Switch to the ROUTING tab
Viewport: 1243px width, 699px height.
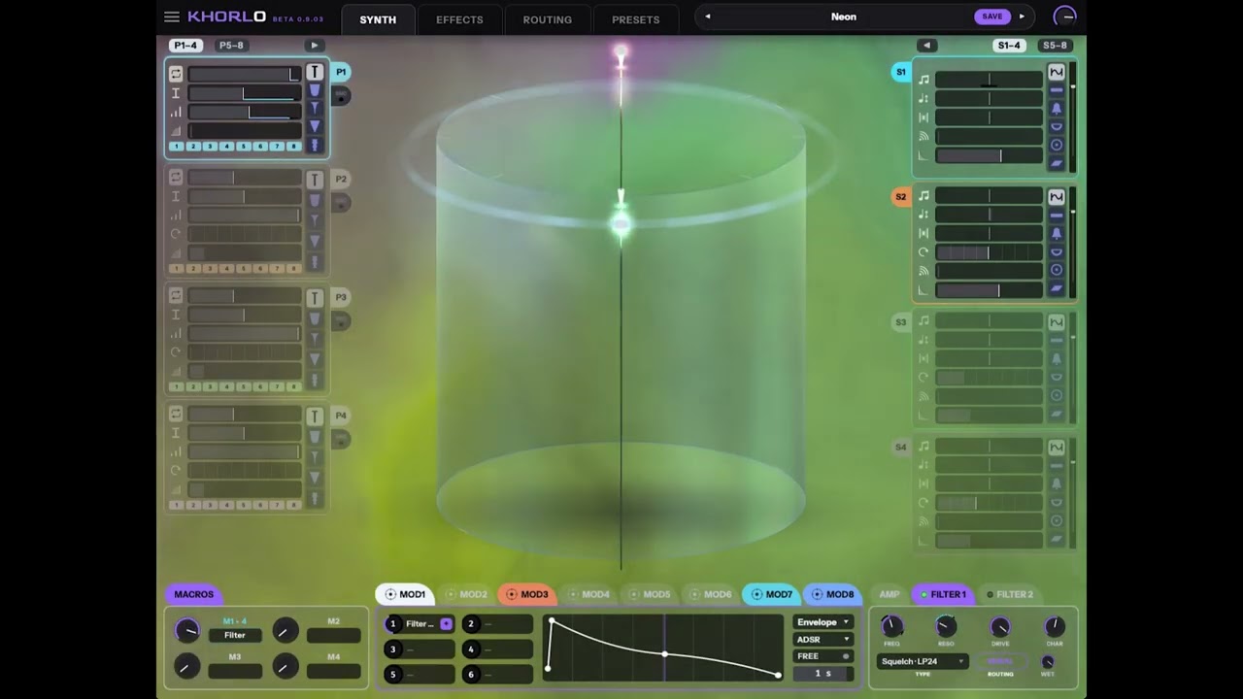[x=548, y=19]
